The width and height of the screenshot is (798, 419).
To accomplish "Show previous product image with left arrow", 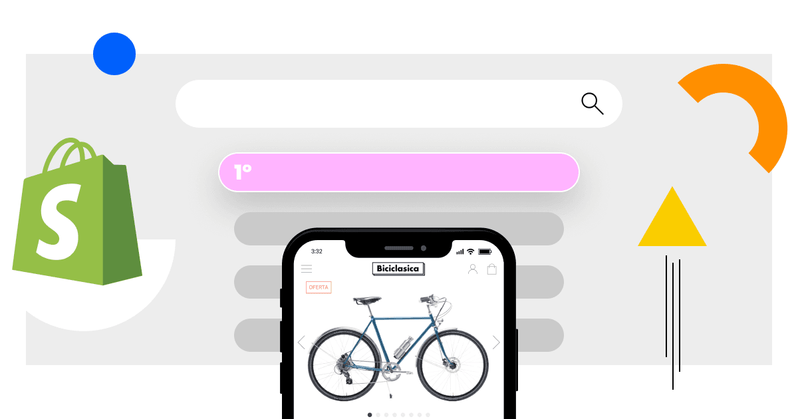I will click(301, 343).
